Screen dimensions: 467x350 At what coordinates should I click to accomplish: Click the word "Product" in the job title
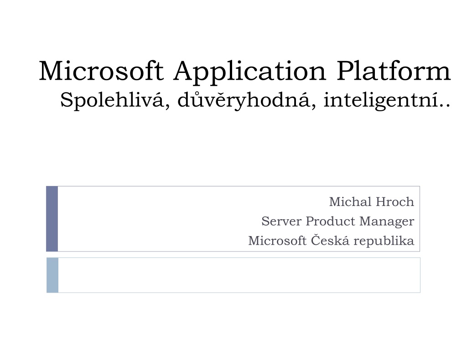(330, 221)
